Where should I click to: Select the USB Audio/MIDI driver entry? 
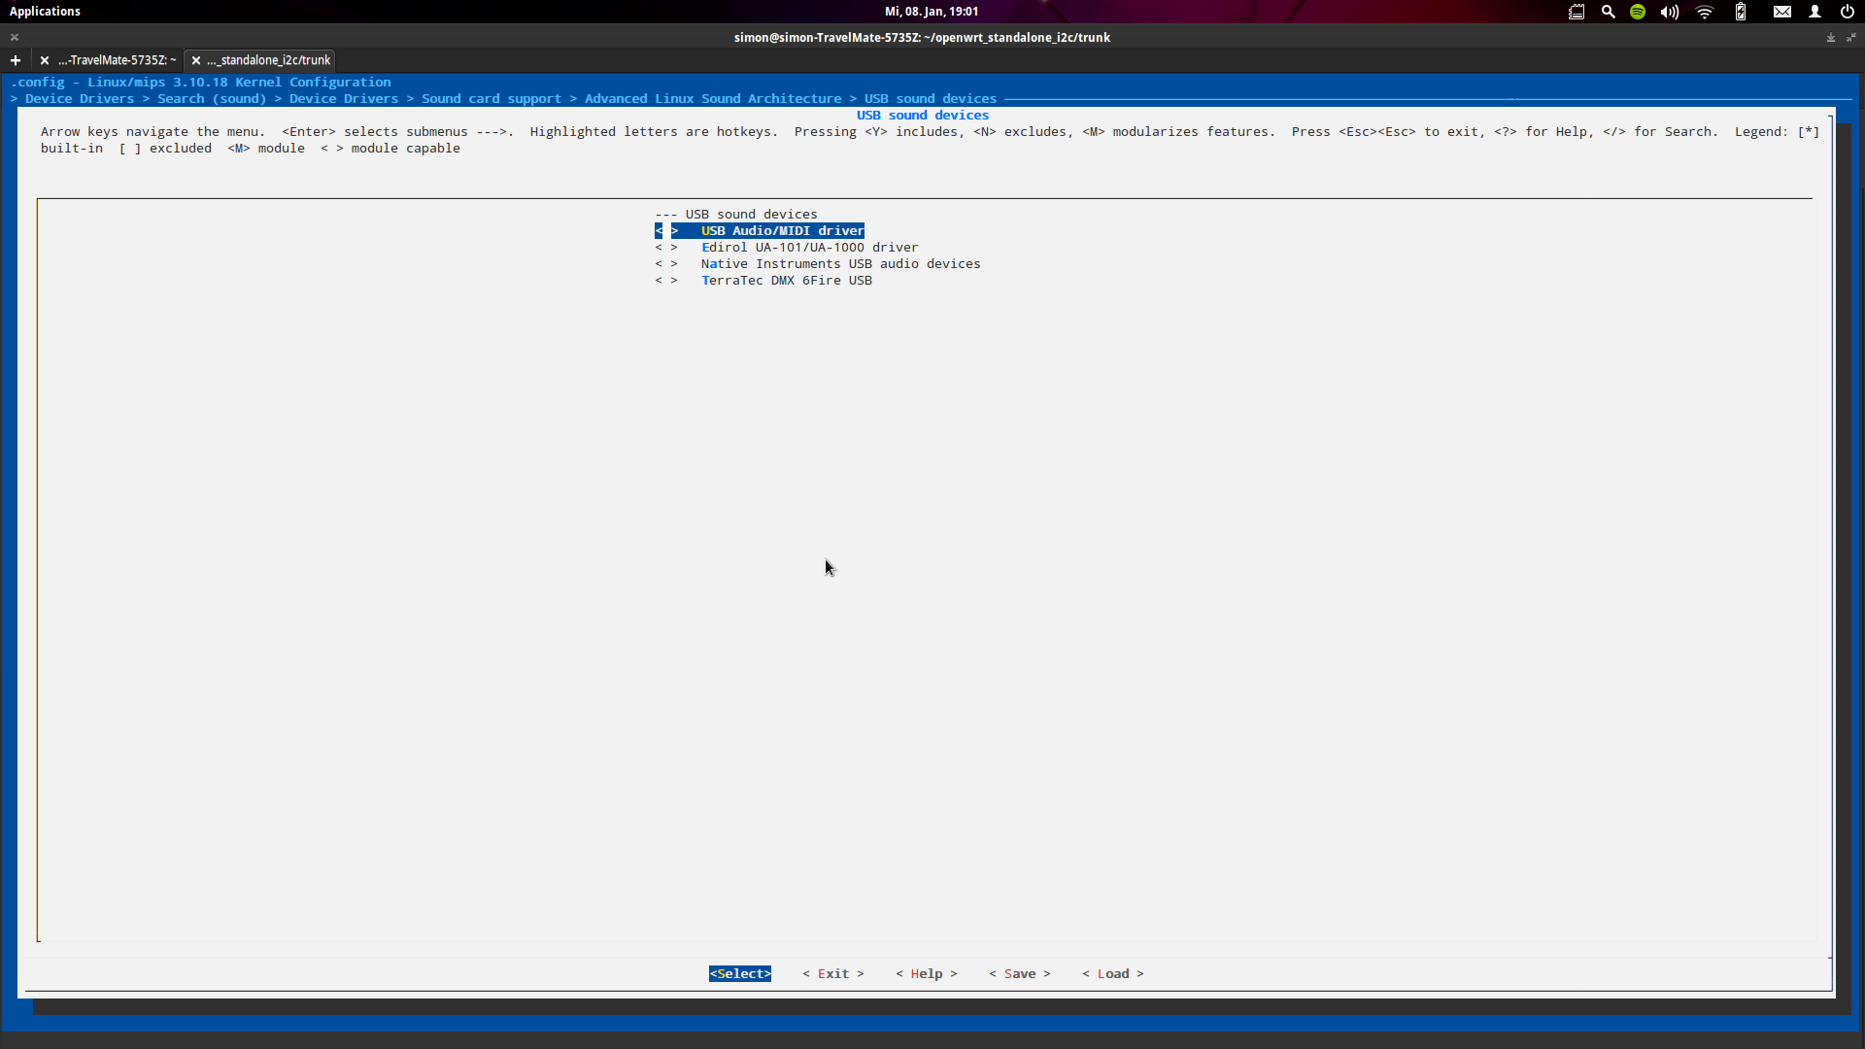tap(782, 231)
